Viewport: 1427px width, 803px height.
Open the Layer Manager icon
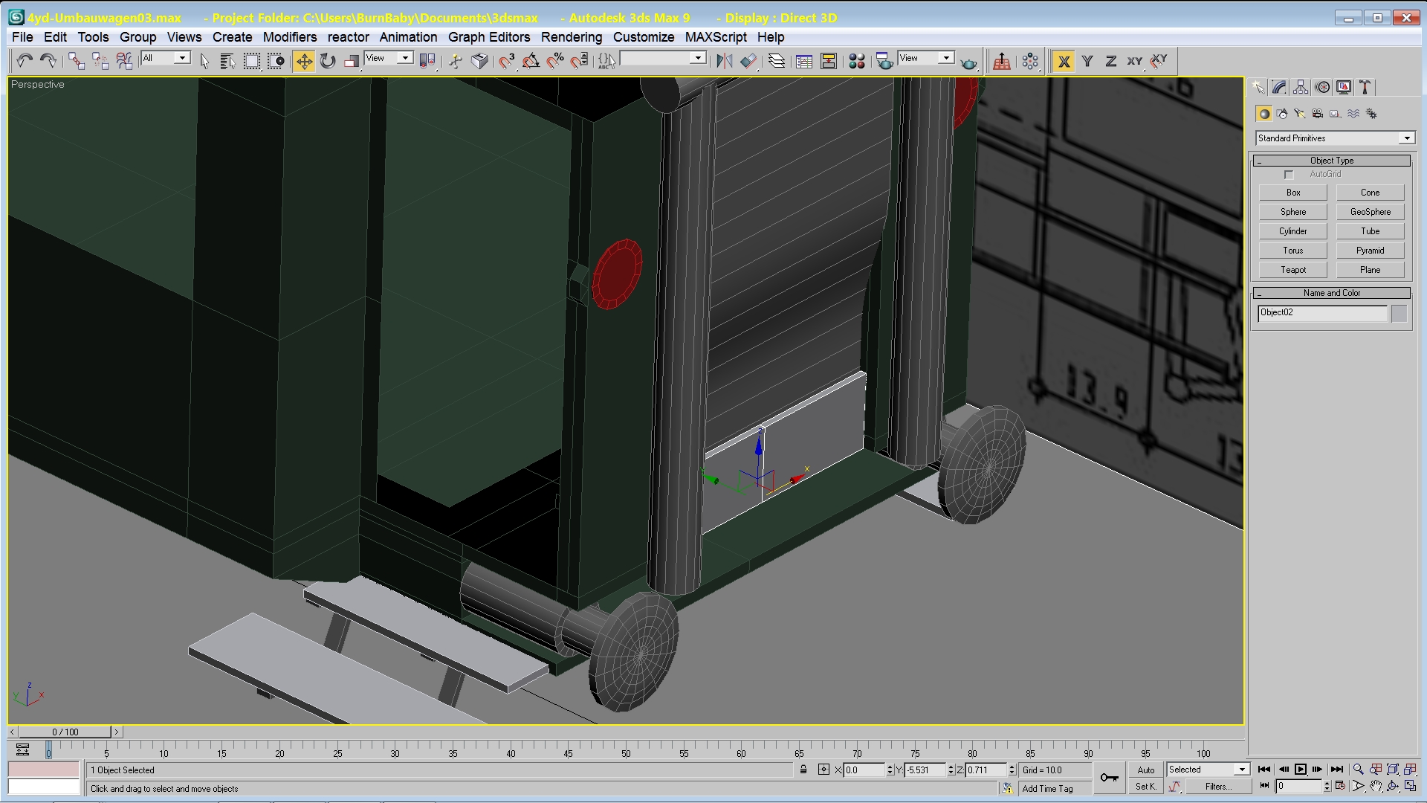(777, 61)
